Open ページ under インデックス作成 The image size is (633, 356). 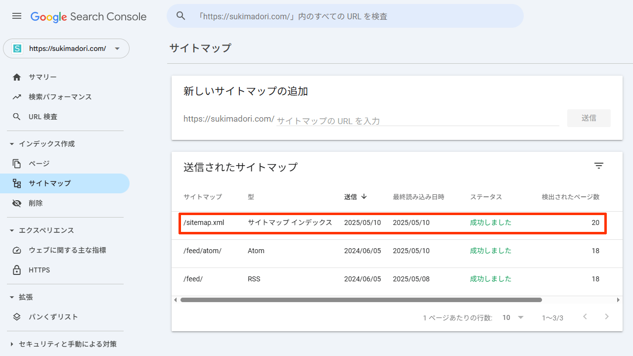click(x=65, y=164)
